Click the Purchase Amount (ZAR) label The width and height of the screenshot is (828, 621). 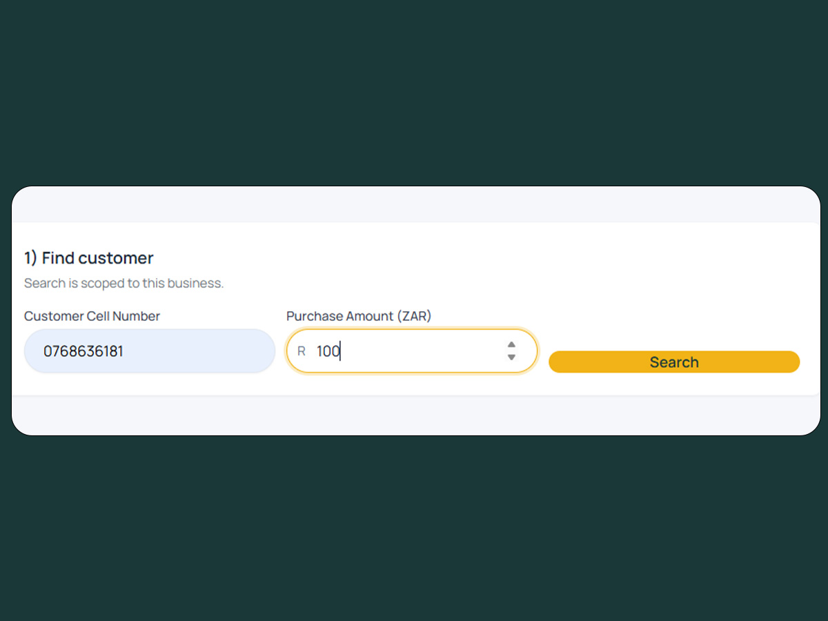[x=359, y=315]
